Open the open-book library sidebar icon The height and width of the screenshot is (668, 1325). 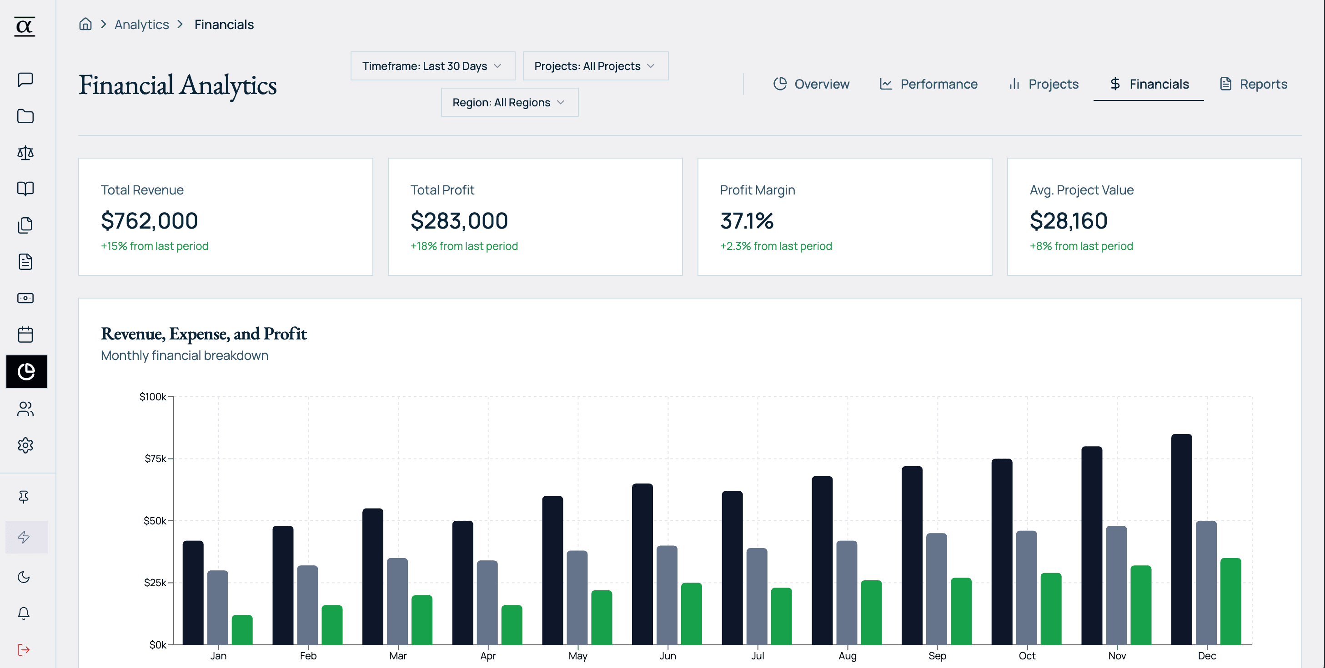tap(25, 189)
